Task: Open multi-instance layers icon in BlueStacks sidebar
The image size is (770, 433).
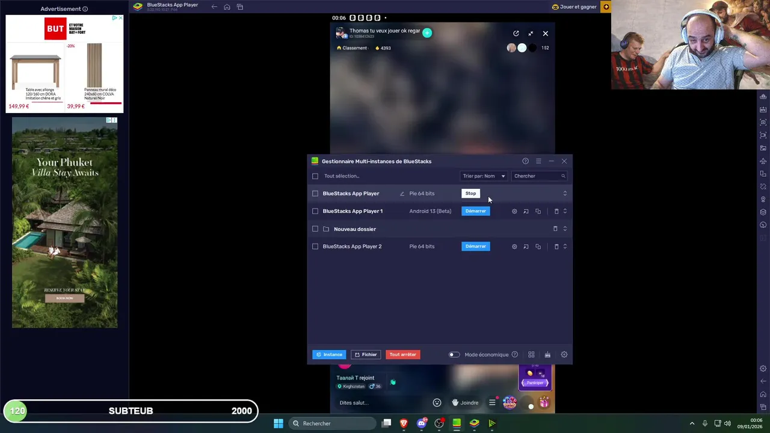Action: (x=763, y=212)
